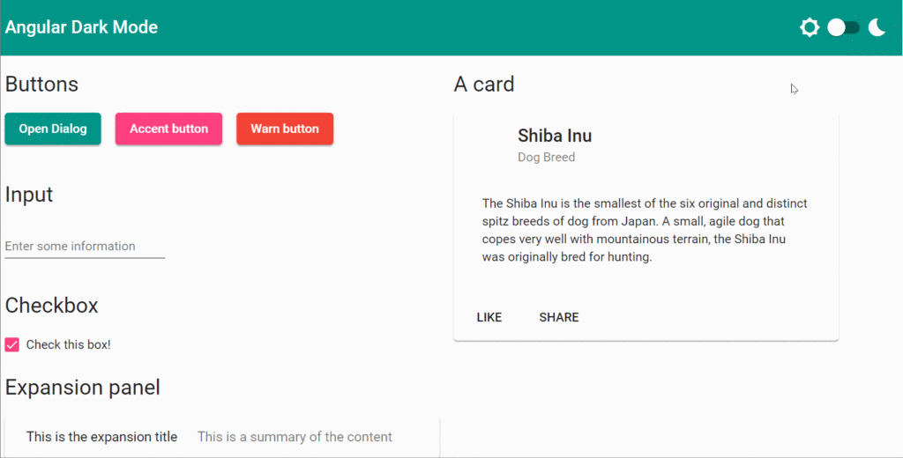Click the 'Dog Breed' card subtitle

[546, 158]
